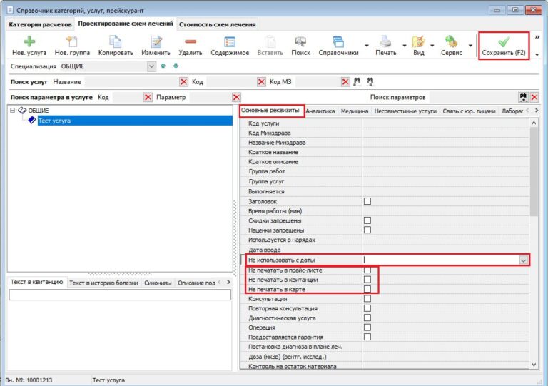The image size is (548, 386).
Task: Click the Копировать toolbar icon
Action: (x=116, y=41)
